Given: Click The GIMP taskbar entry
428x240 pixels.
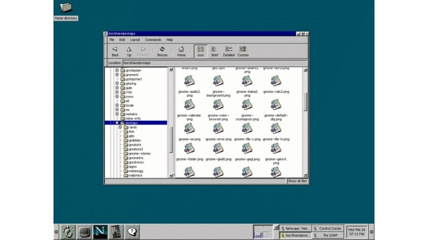Looking at the screenshot, I should click(330, 235).
